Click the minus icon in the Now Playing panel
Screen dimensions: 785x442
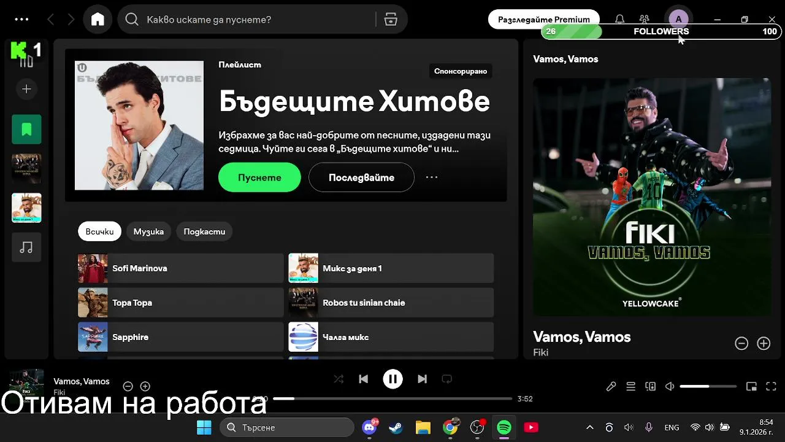click(x=741, y=344)
